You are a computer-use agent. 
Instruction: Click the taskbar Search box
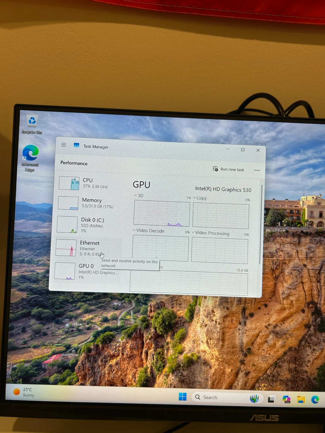point(227,398)
